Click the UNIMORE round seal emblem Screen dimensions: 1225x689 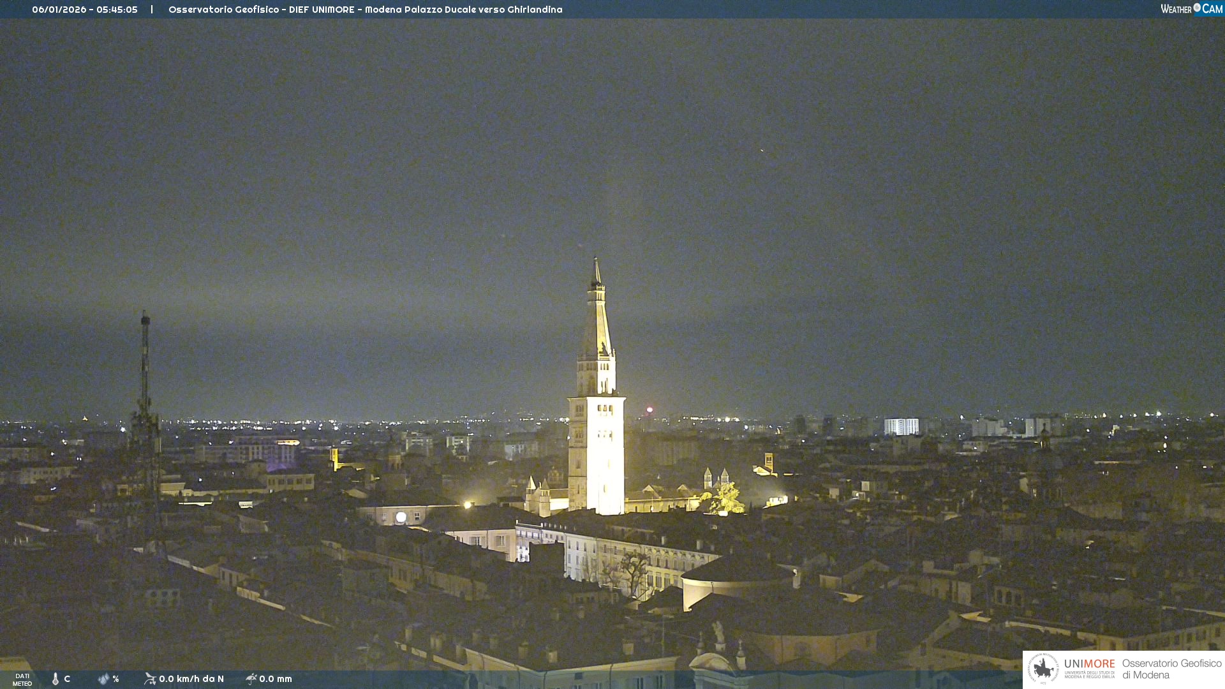pyautogui.click(x=1043, y=669)
